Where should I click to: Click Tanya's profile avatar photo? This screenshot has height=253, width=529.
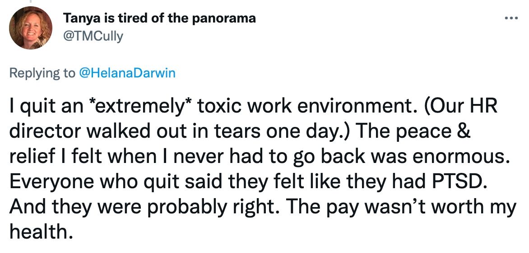tap(31, 27)
